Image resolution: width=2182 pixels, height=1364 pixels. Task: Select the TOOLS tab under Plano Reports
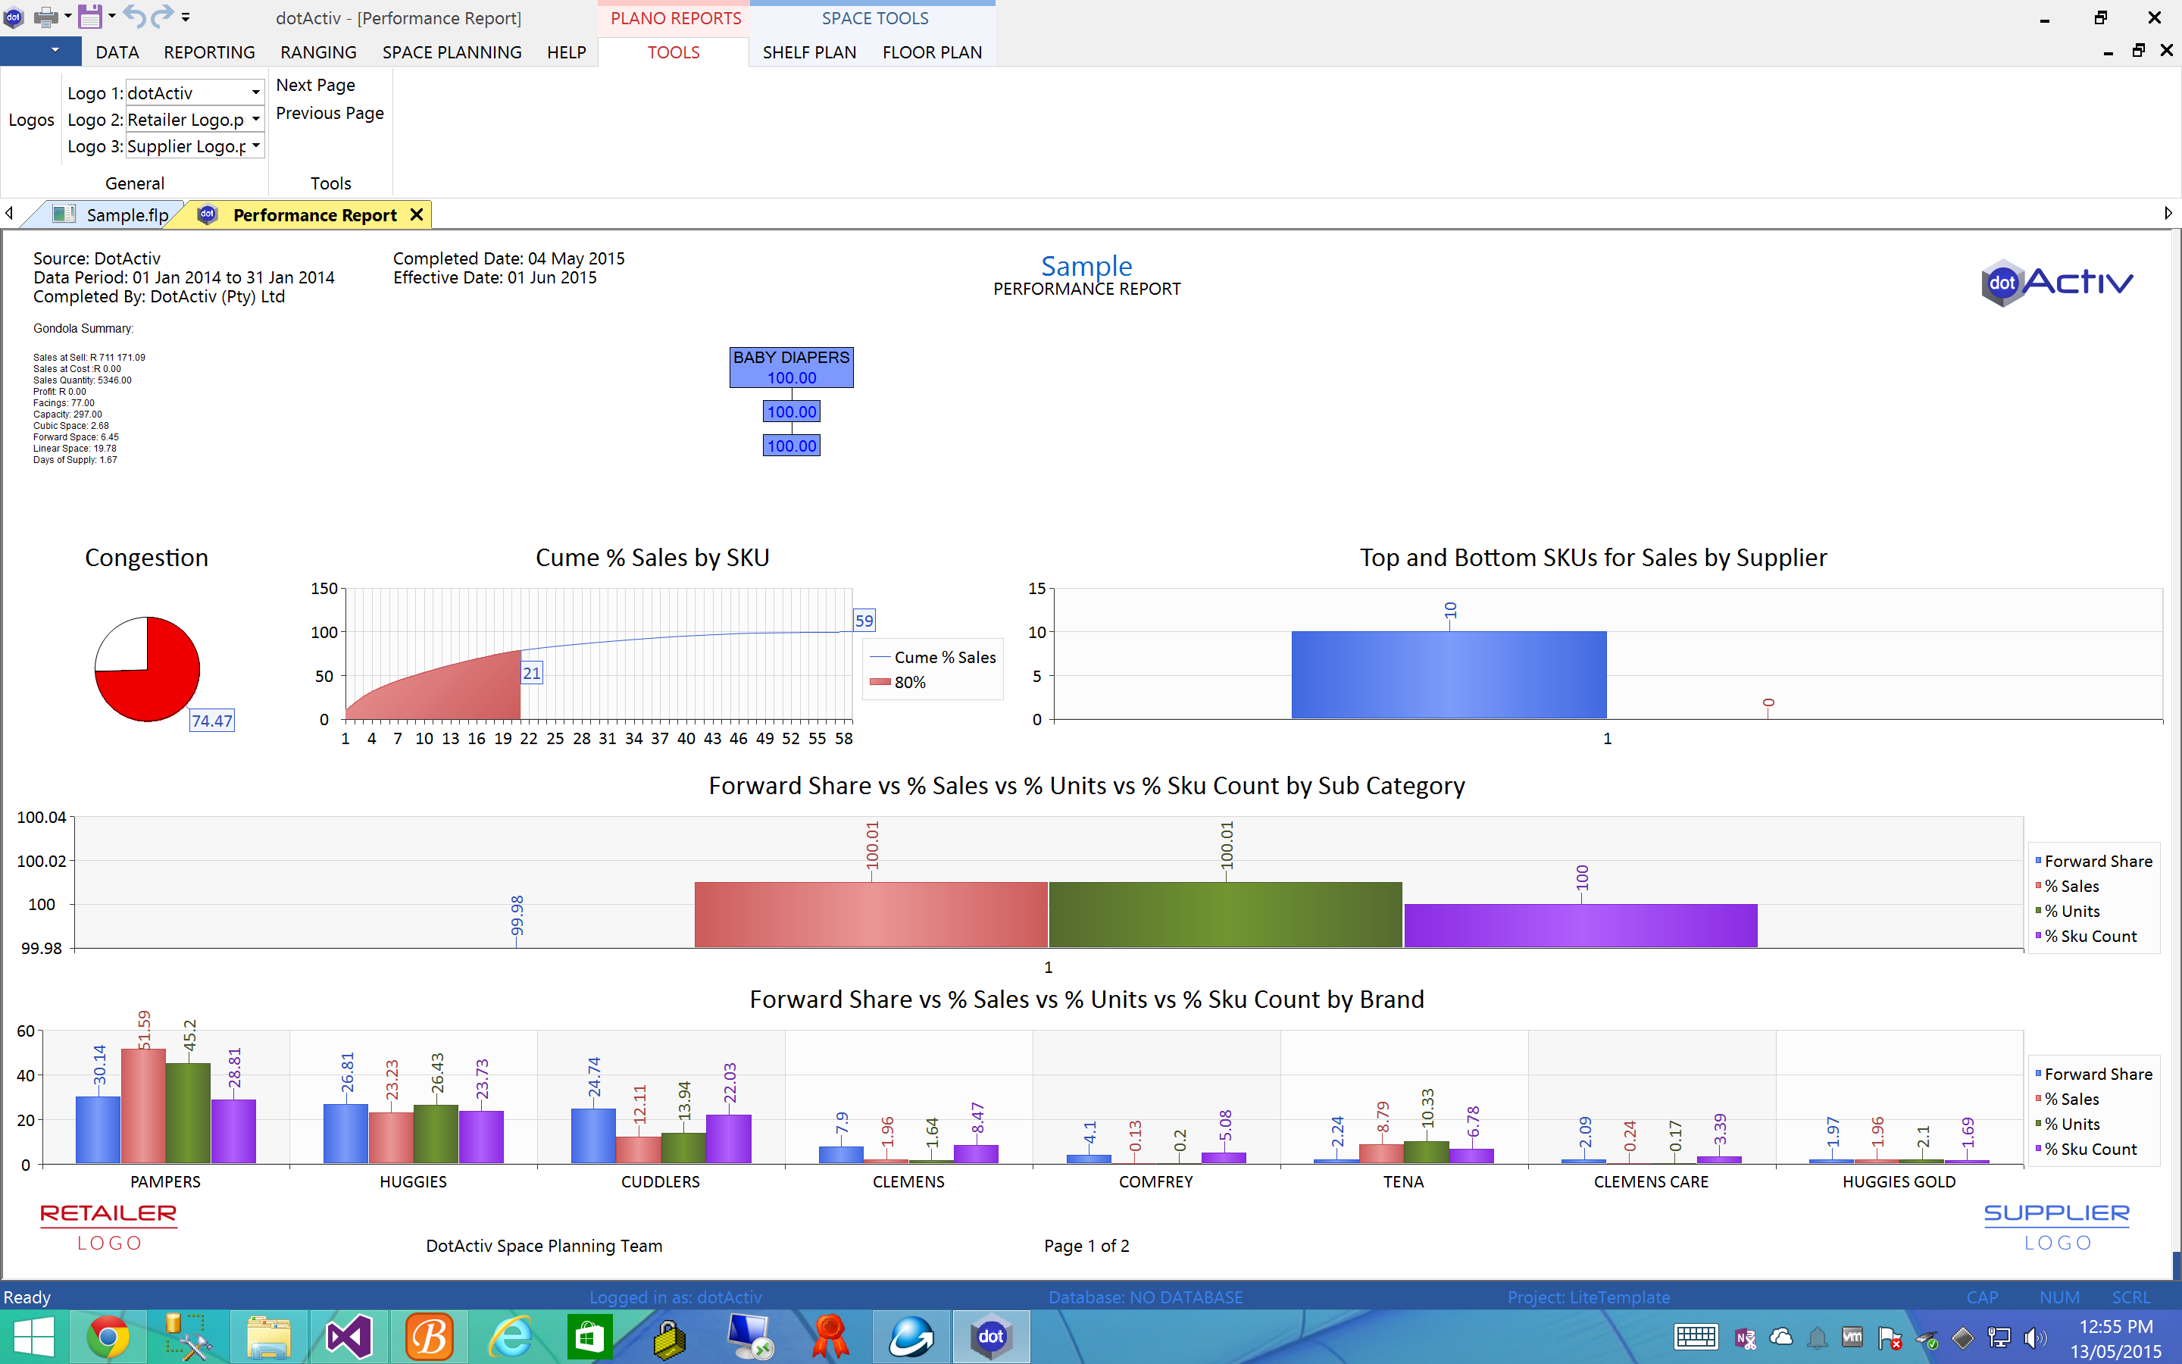(x=674, y=52)
